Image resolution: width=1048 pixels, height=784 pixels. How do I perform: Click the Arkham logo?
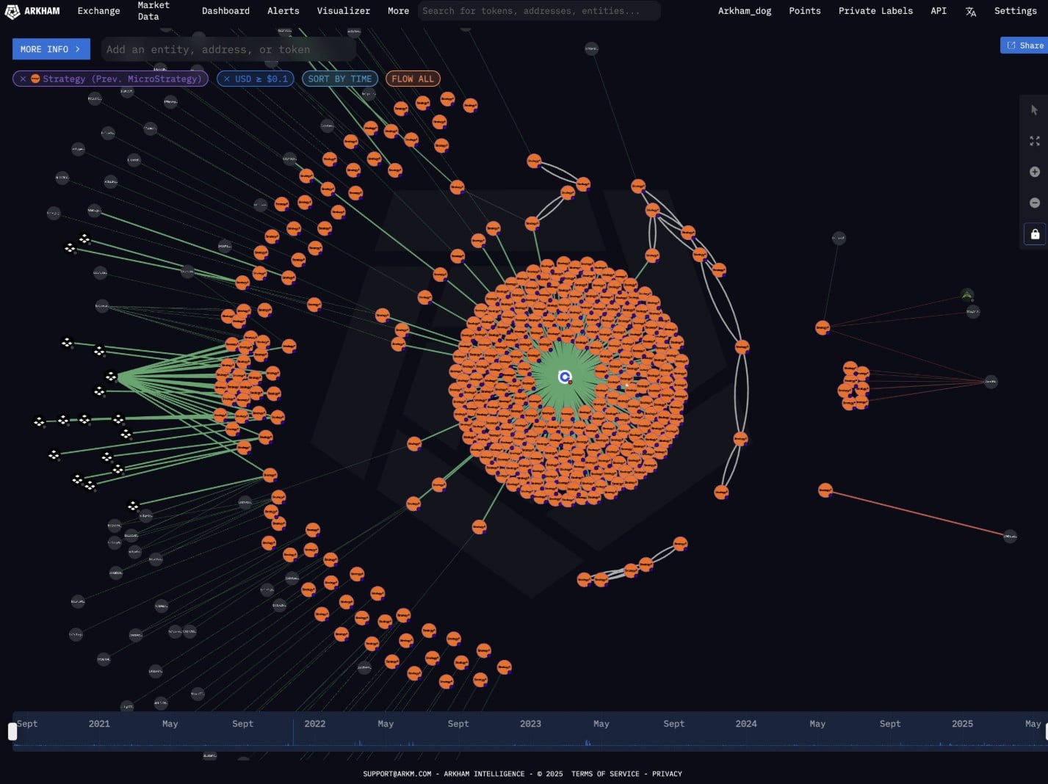pos(32,11)
